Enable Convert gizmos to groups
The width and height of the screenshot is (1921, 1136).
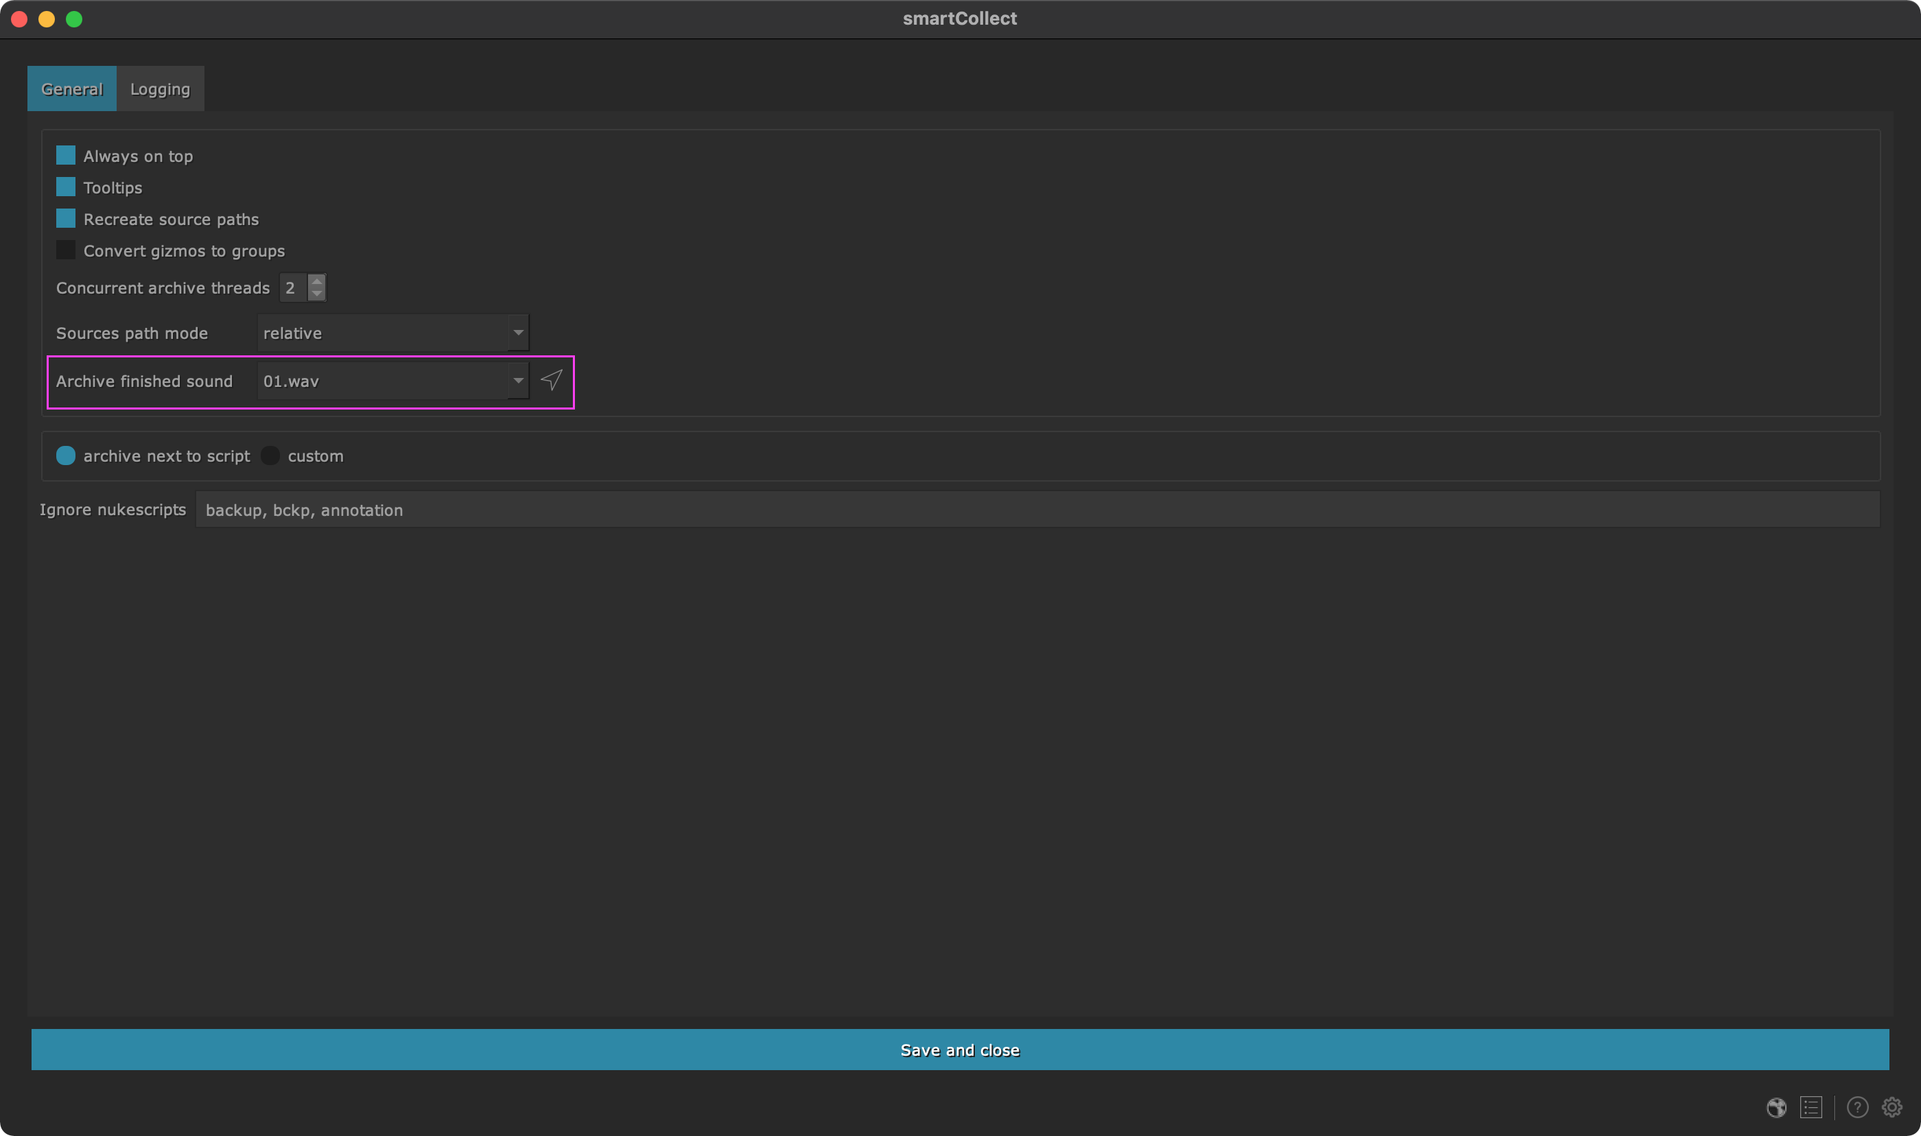(x=66, y=250)
